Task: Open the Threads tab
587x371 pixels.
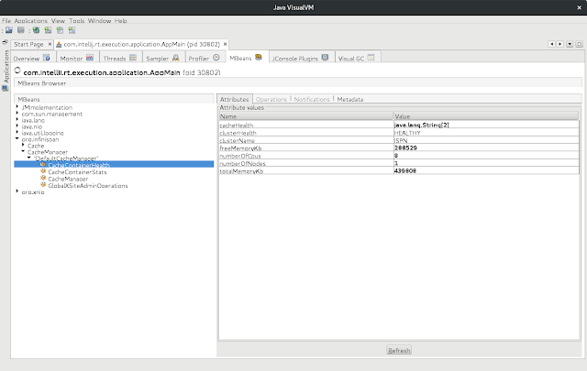Action: pos(120,58)
